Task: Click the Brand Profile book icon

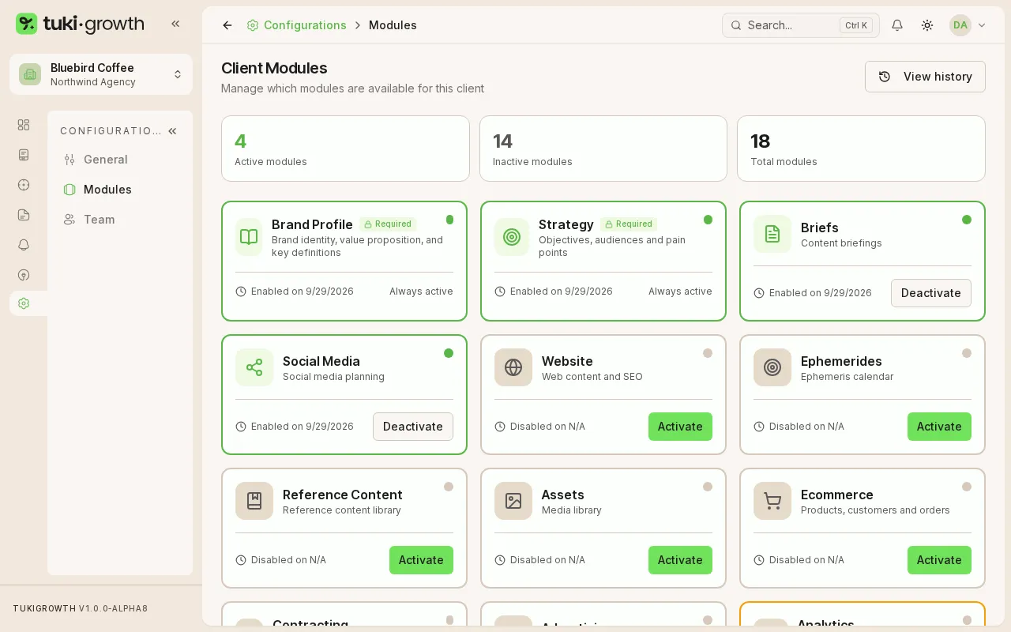Action: point(249,237)
